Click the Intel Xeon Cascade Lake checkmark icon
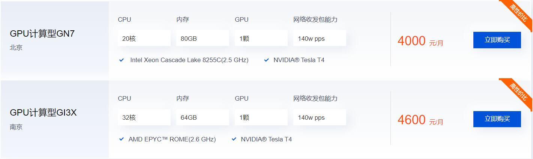533x159 pixels. pos(122,60)
